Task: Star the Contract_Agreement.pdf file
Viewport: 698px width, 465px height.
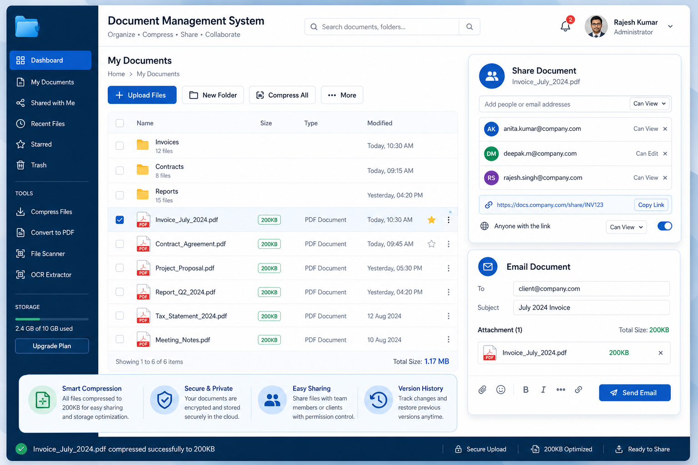Action: click(x=431, y=244)
